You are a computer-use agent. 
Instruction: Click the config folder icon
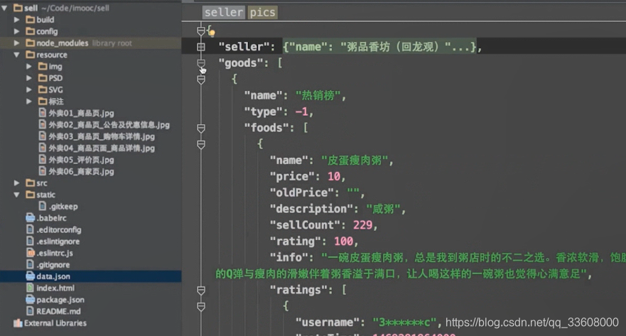(x=31, y=31)
